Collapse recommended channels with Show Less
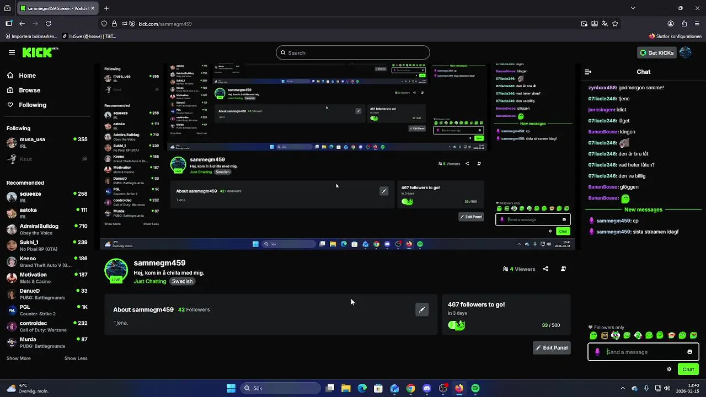The image size is (706, 397). click(76, 358)
